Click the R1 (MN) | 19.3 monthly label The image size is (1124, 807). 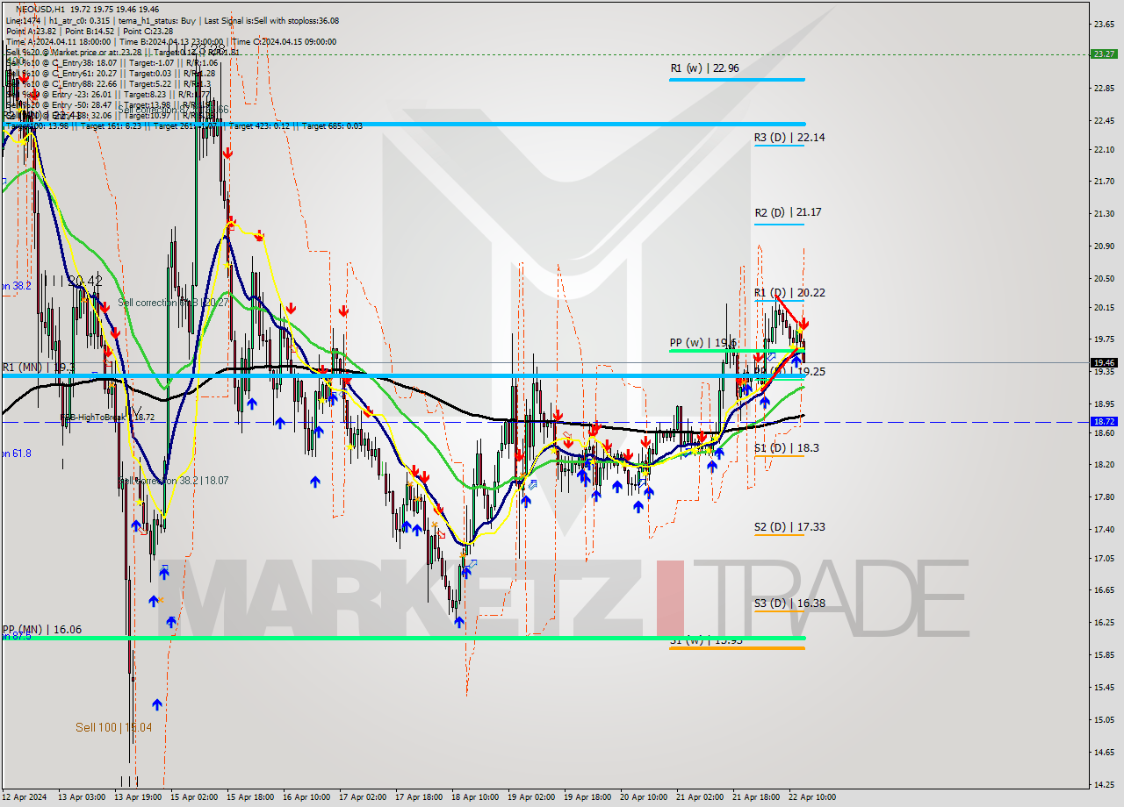click(38, 368)
